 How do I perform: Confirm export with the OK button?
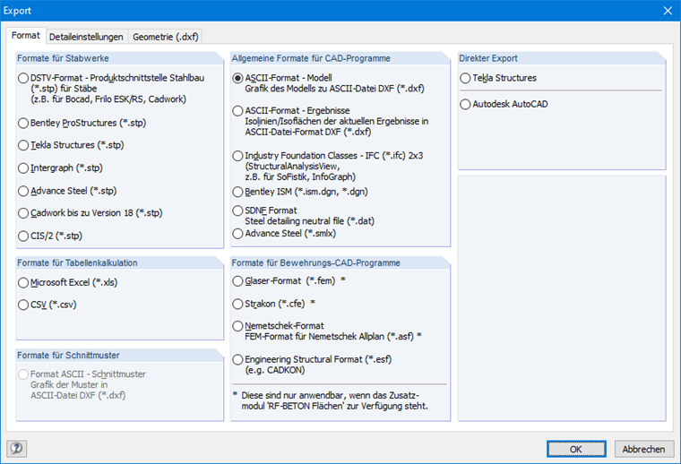(x=576, y=449)
